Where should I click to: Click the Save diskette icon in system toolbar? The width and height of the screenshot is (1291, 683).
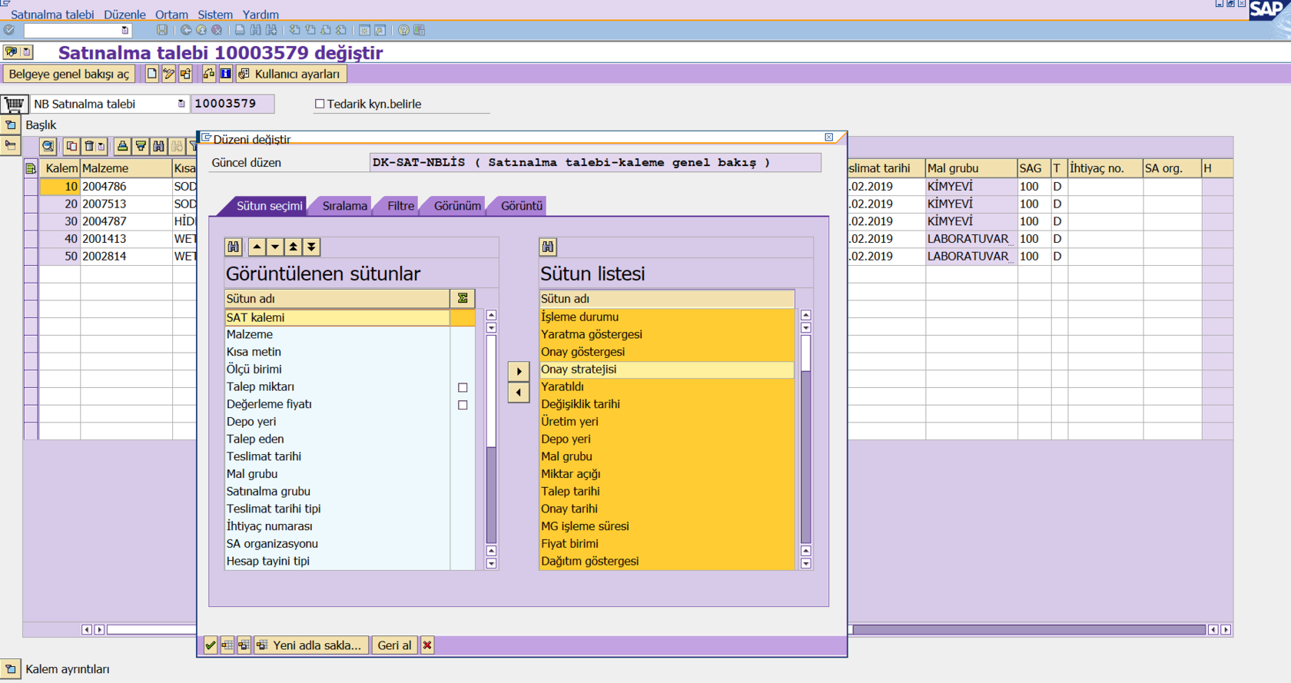point(161,30)
